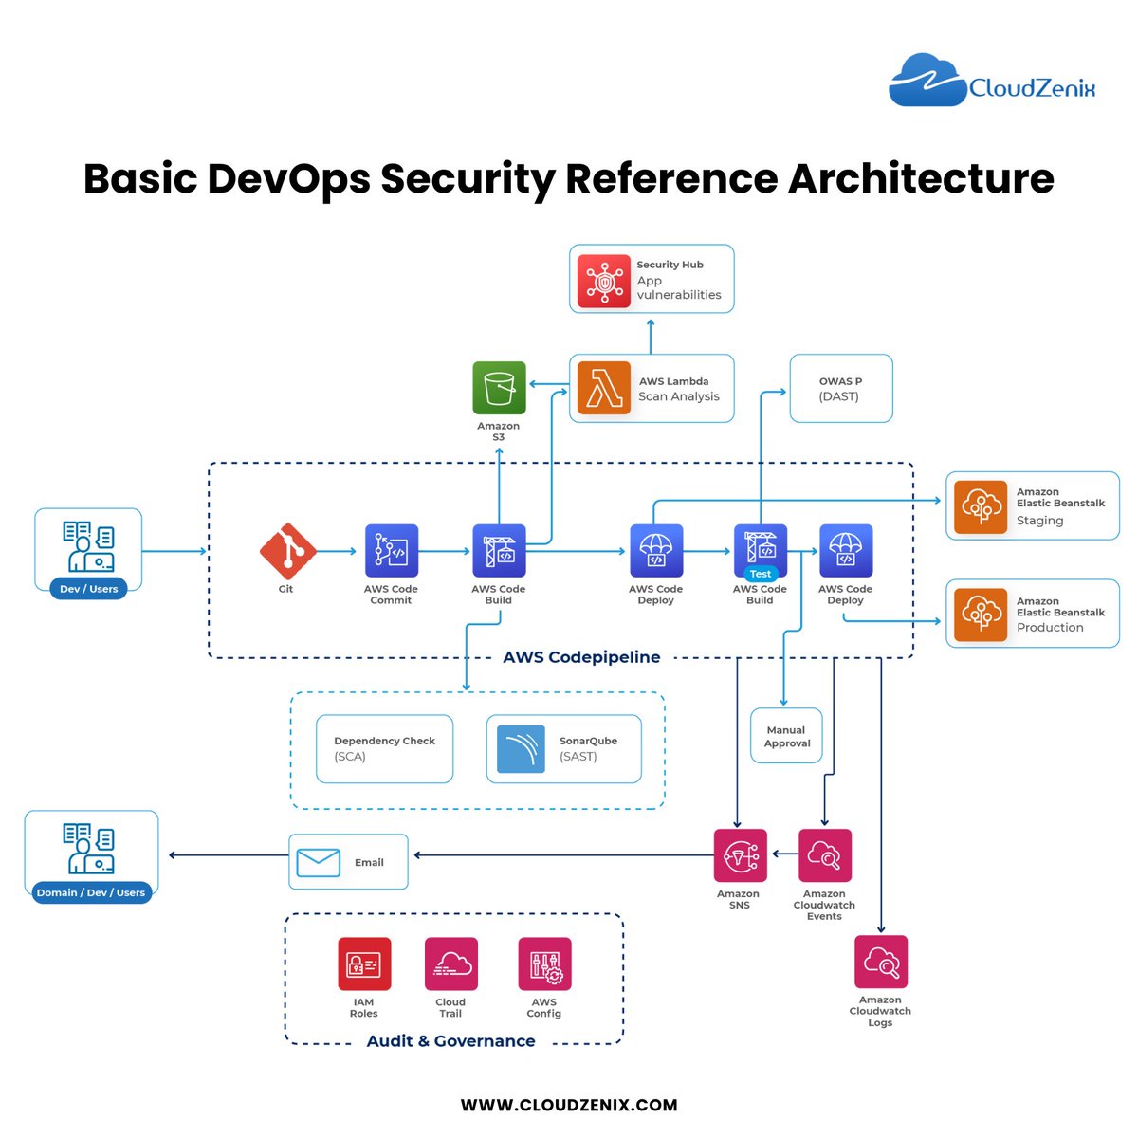The height and width of the screenshot is (1138, 1138).
Task: Select the SonarQube icon
Action: 521,749
